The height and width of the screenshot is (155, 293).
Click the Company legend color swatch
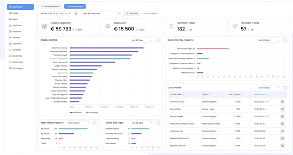[87, 112]
